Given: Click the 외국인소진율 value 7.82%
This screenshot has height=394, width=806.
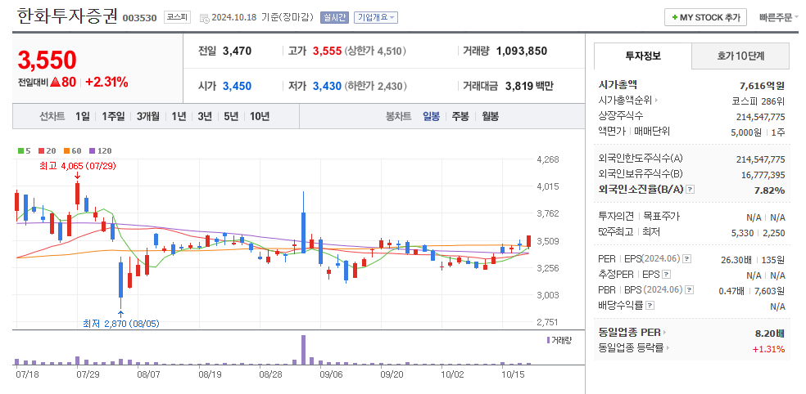Looking at the screenshot, I should pos(769,190).
